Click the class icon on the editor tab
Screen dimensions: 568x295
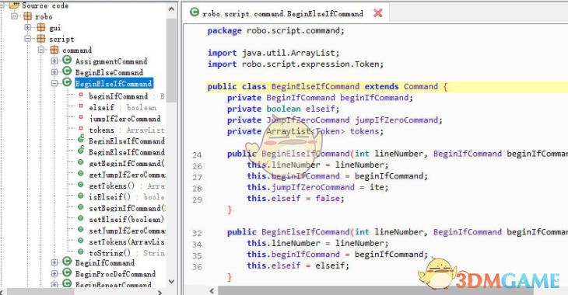point(195,12)
